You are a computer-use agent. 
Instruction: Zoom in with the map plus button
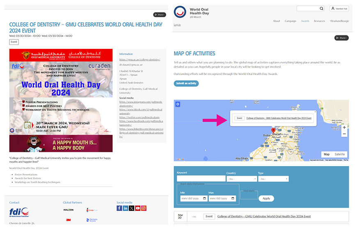pyautogui.click(x=344, y=128)
